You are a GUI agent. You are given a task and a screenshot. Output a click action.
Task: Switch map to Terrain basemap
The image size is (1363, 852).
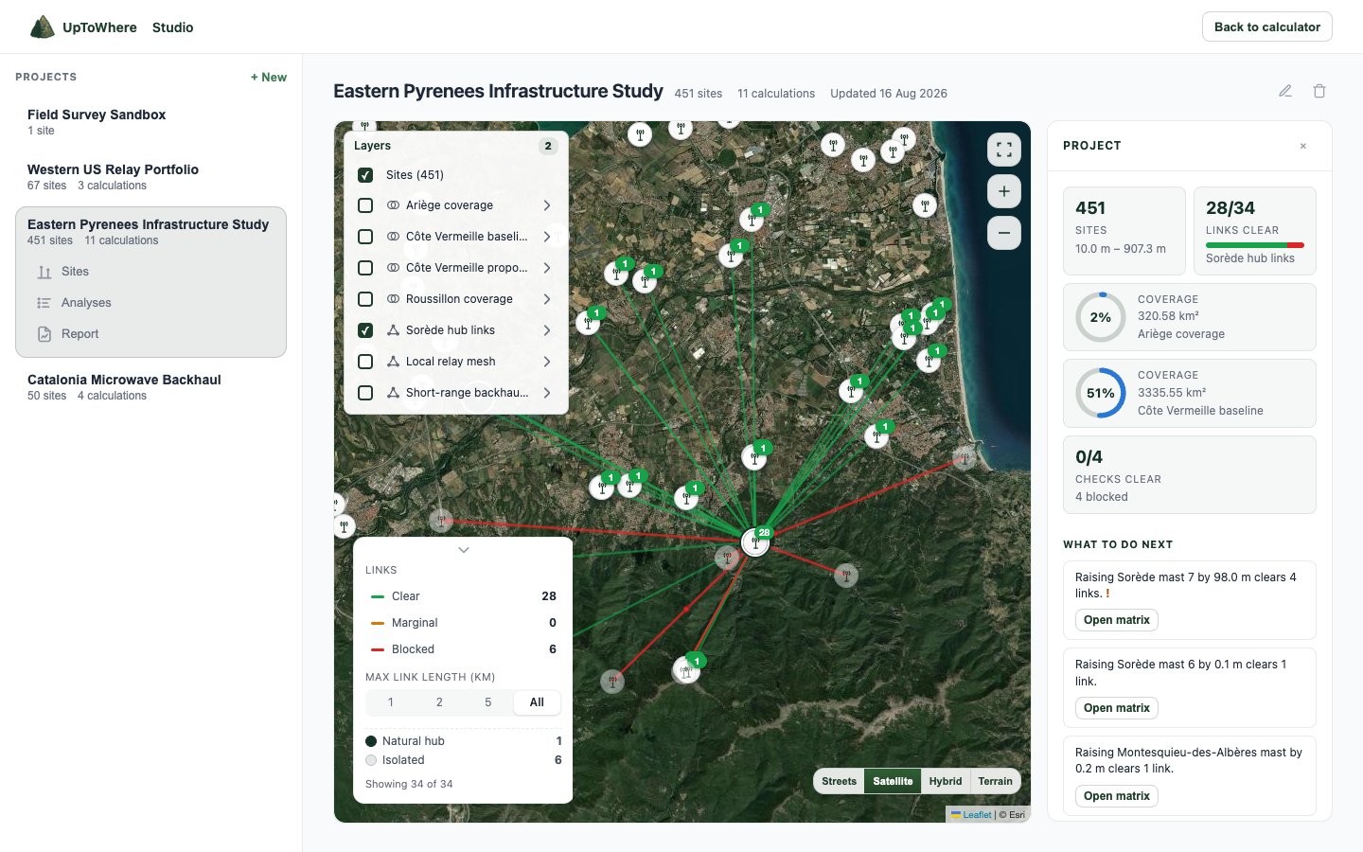coord(995,781)
